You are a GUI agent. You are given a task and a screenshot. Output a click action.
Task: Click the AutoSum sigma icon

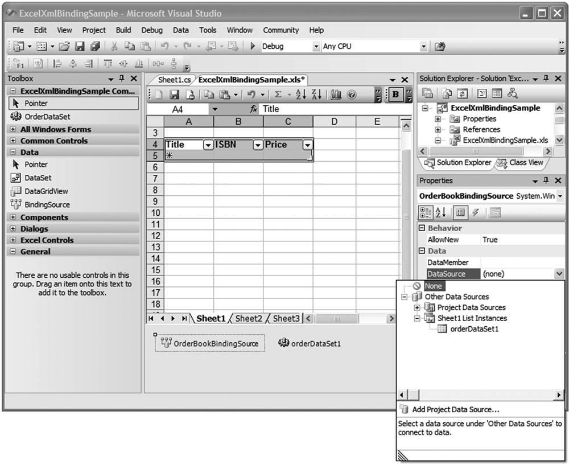(x=278, y=95)
